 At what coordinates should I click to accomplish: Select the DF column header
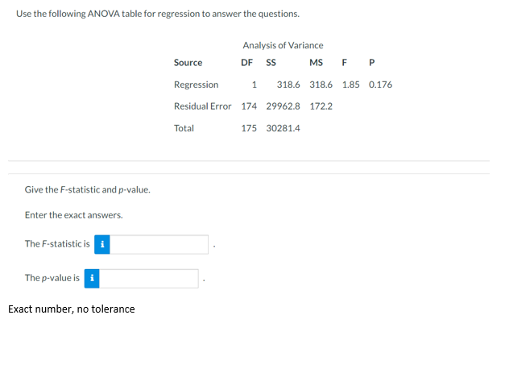click(x=246, y=62)
